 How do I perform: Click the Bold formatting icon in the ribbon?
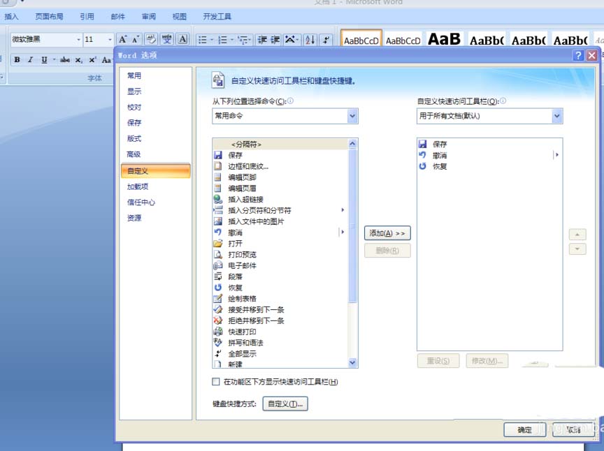[x=17, y=59]
